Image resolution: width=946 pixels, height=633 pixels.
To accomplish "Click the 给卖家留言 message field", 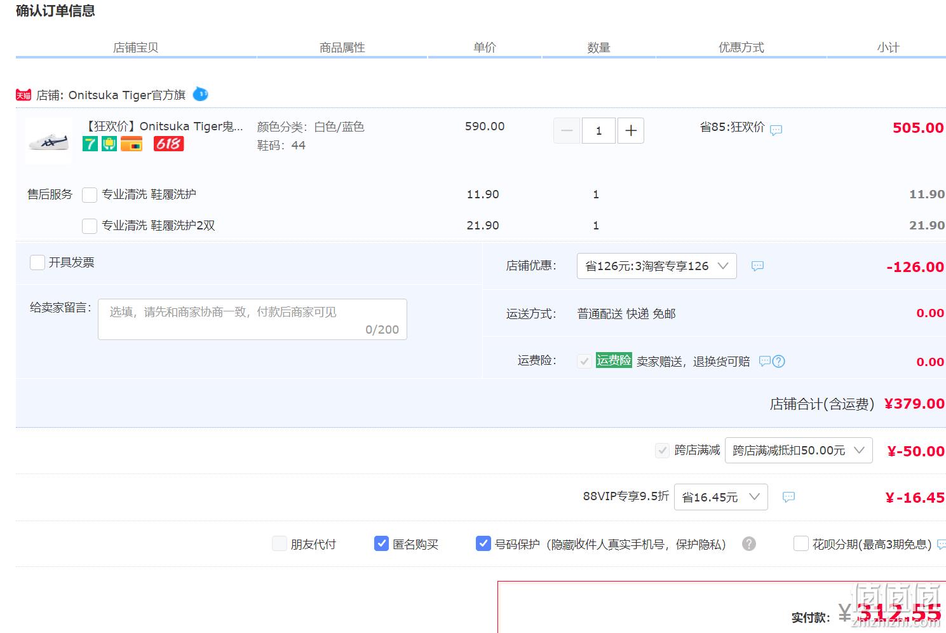I will (x=252, y=319).
